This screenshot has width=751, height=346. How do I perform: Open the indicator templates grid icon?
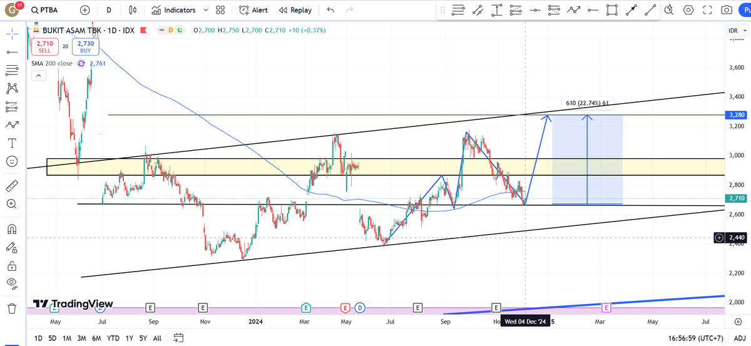click(x=220, y=10)
